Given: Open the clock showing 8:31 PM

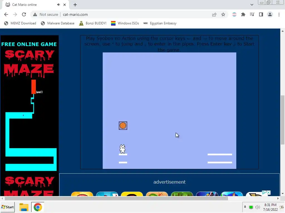Looking at the screenshot, I should coord(270,207).
